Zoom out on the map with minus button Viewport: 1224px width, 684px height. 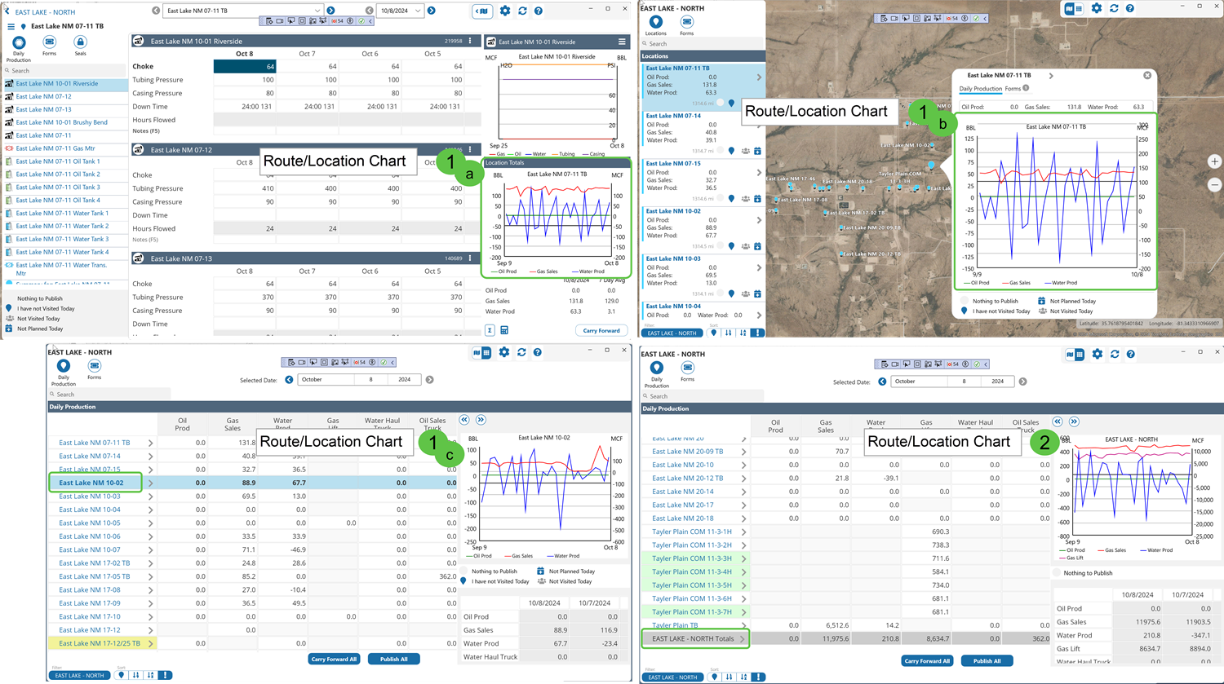(1214, 185)
